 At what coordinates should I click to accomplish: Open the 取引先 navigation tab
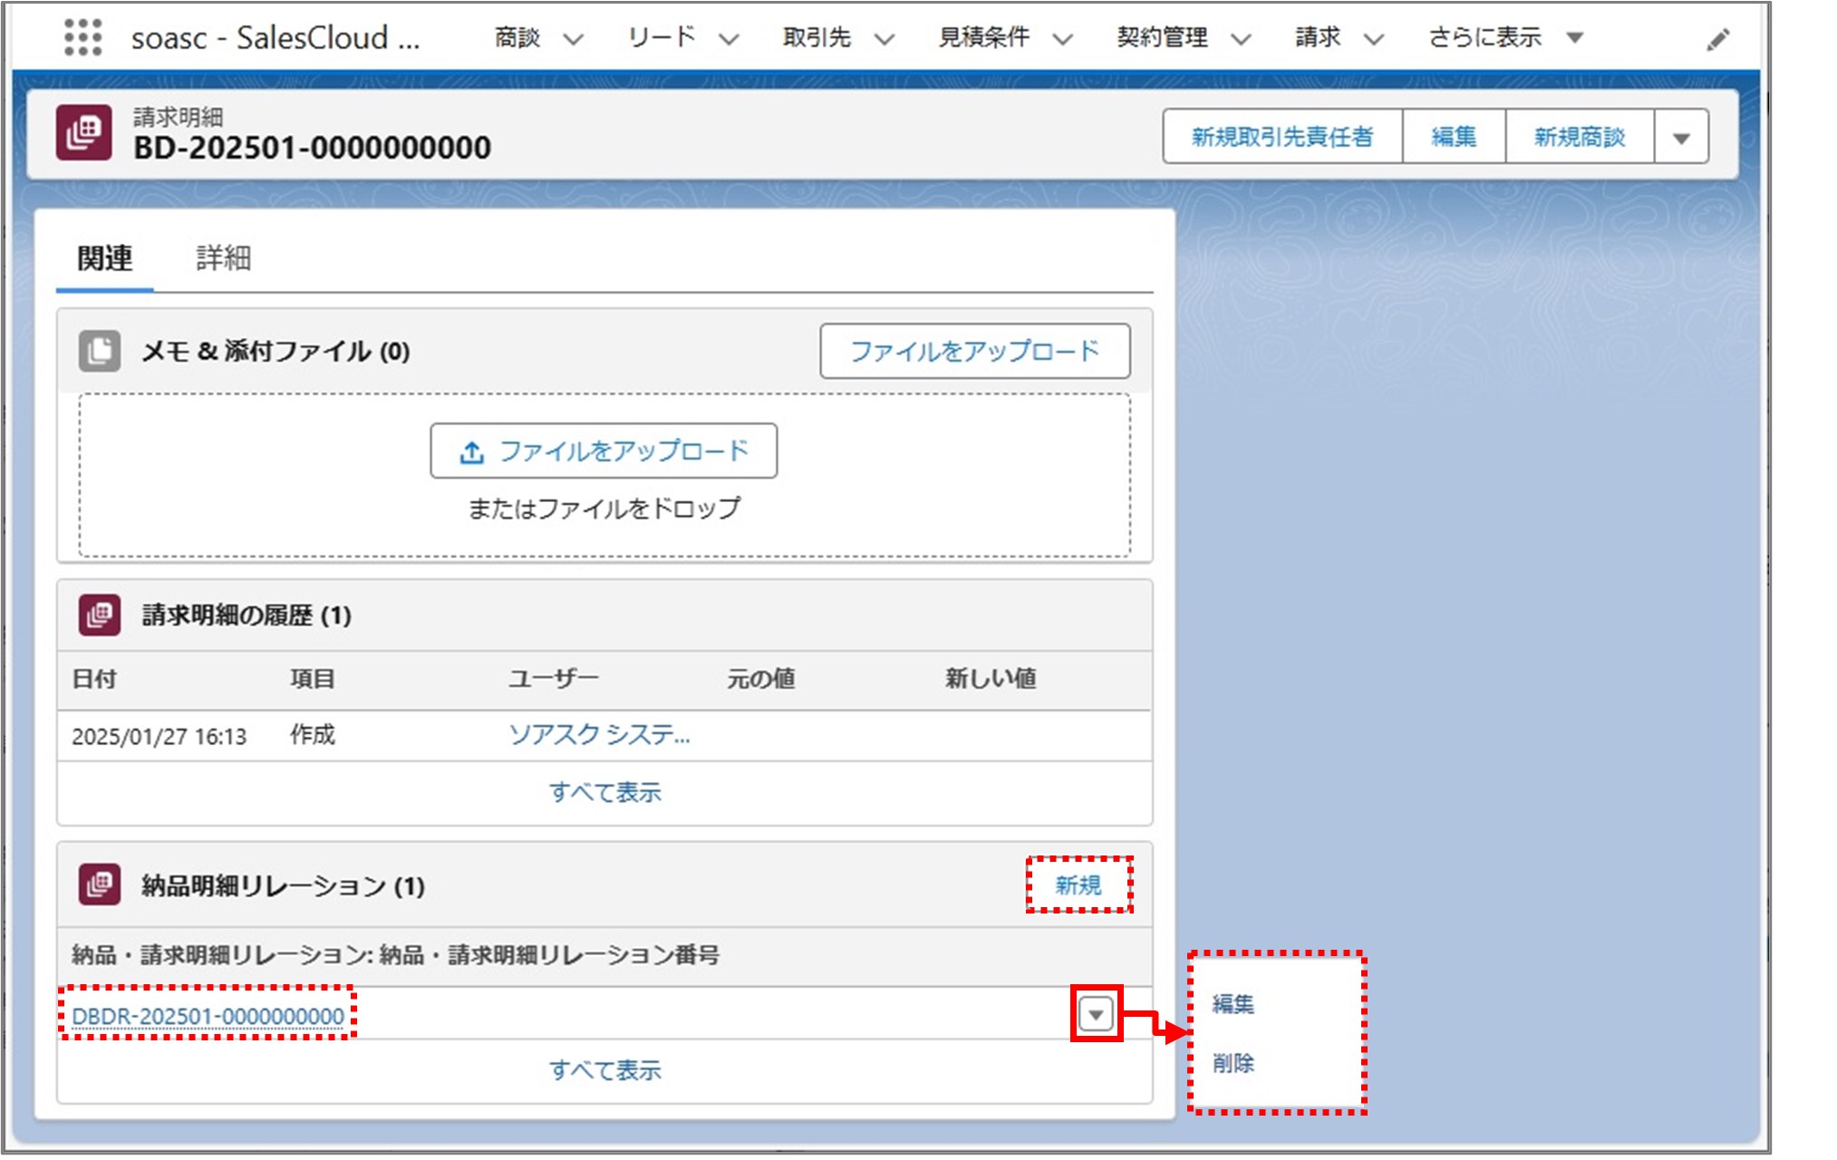817,38
